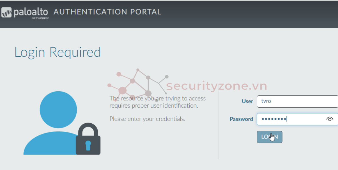The width and height of the screenshot is (338, 170).
Task: Click empty area of dark header bar
Action: 243,14
